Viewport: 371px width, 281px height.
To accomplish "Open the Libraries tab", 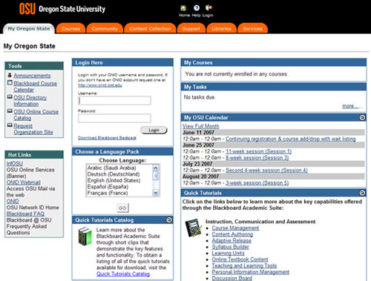I will coord(221,29).
